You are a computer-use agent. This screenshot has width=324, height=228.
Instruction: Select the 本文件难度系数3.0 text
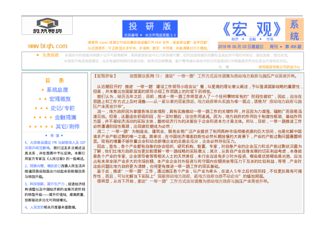coord(160,35)
